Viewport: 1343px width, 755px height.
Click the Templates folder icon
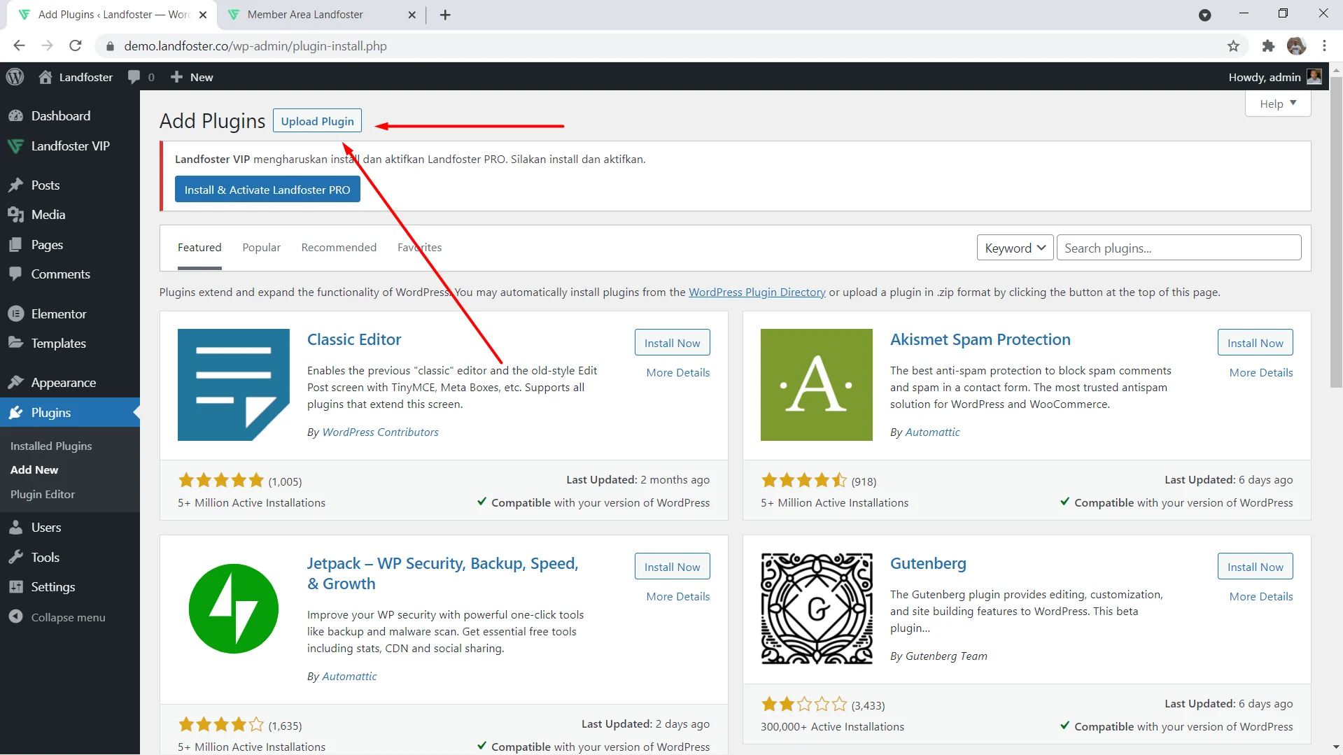15,343
